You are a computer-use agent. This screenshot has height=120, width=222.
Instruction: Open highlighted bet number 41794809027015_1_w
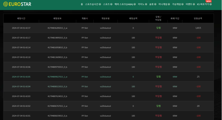[57, 77]
